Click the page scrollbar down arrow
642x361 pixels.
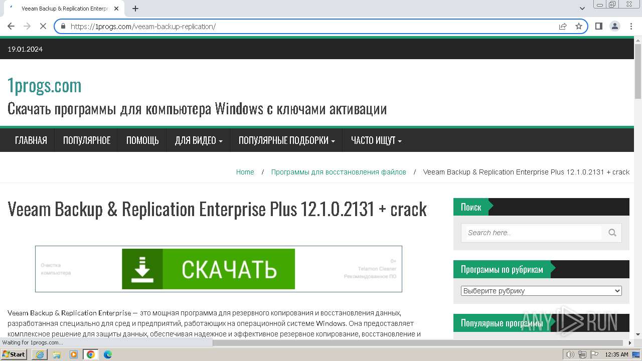[638, 334]
